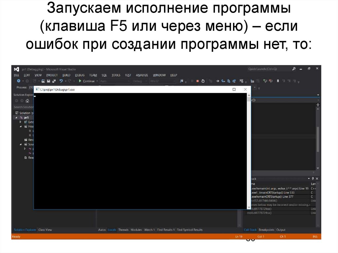The height and width of the screenshot is (253, 338).
Task: Collapse the Source Files folder
Action: pyautogui.click(x=20, y=144)
